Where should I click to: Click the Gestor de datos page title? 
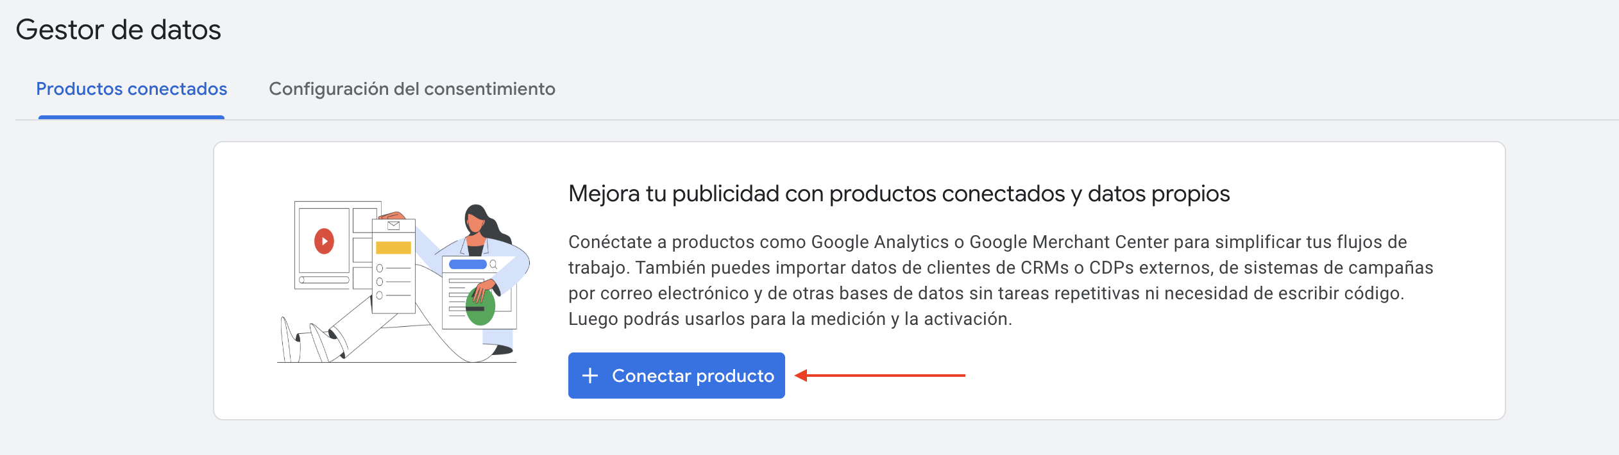click(118, 29)
